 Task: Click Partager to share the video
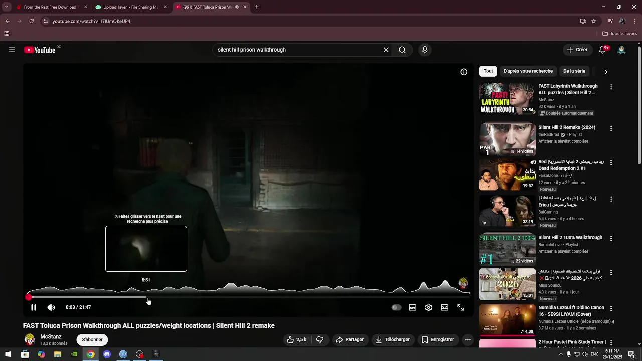click(350, 339)
